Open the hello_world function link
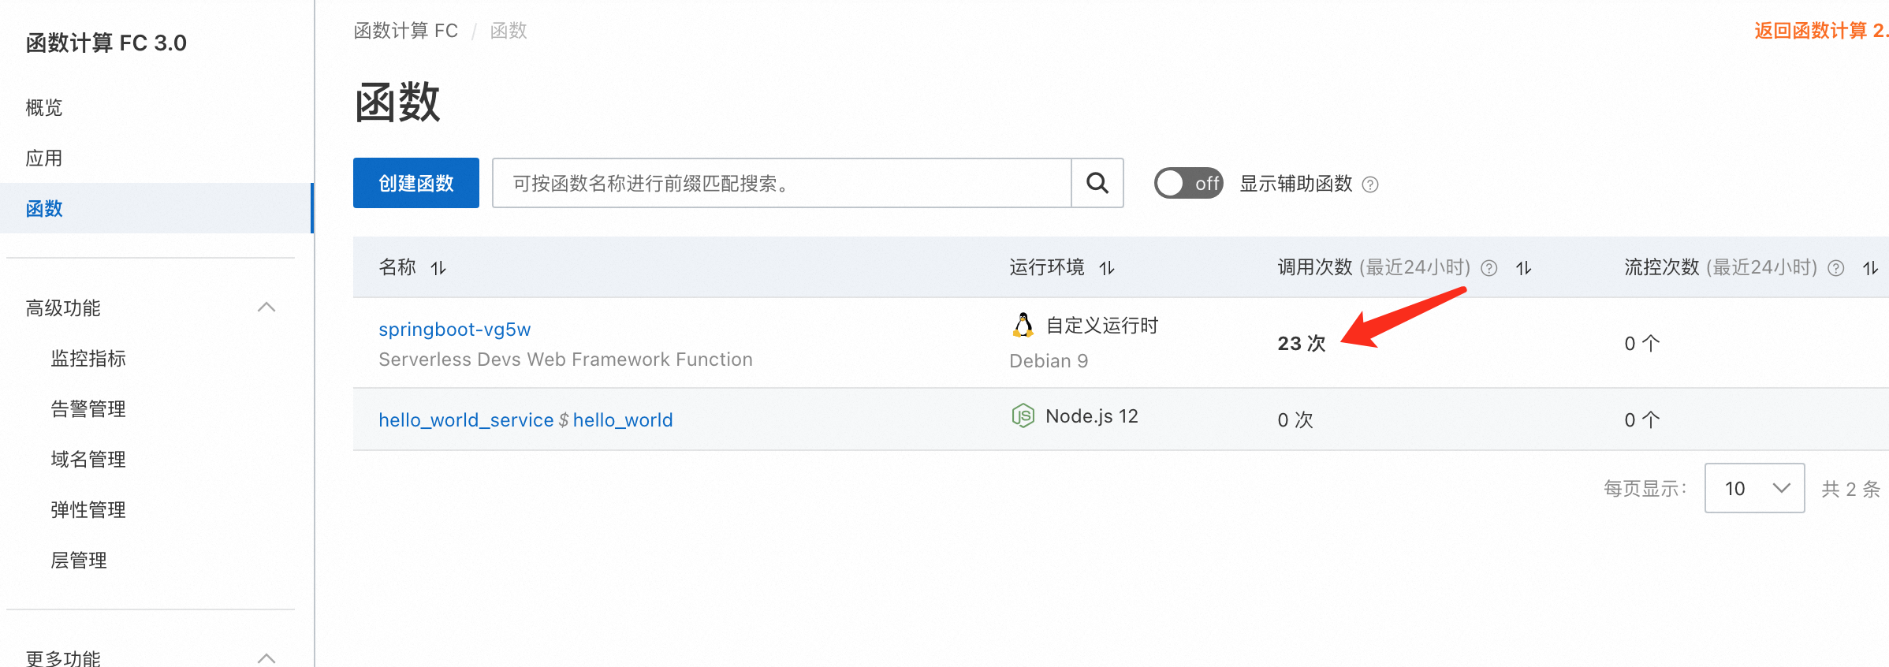This screenshot has height=667, width=1889. (x=623, y=419)
